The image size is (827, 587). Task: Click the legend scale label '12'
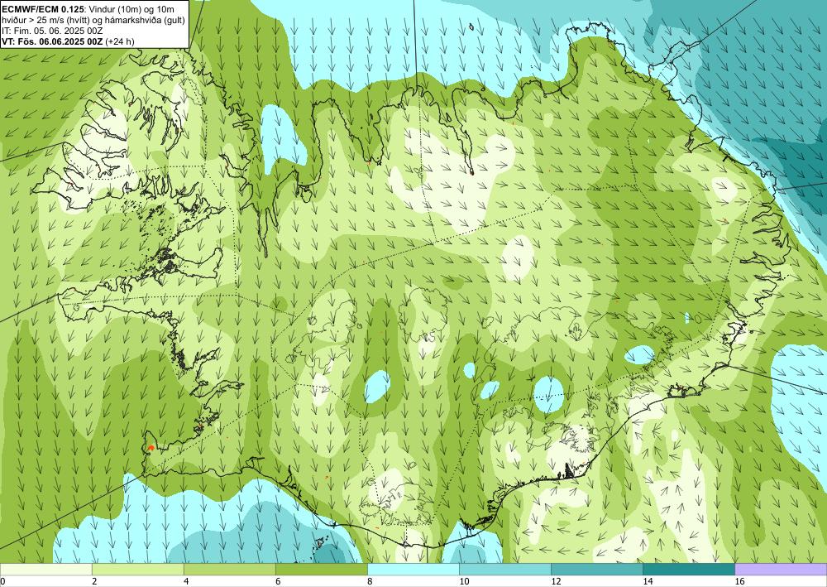pyautogui.click(x=556, y=581)
